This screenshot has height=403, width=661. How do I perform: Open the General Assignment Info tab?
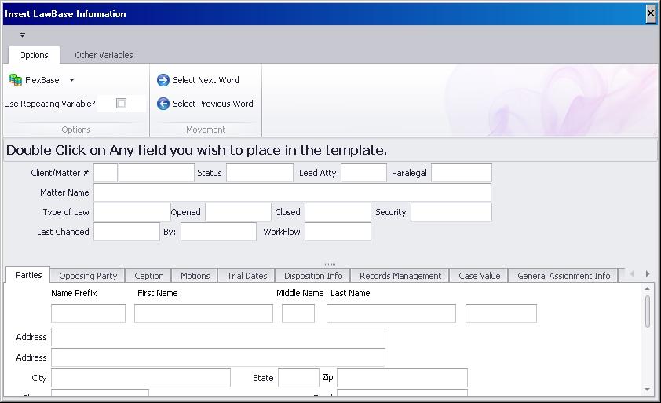(x=564, y=276)
